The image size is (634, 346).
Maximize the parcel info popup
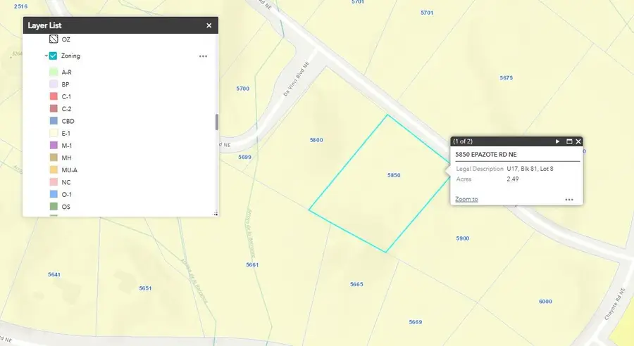(568, 141)
